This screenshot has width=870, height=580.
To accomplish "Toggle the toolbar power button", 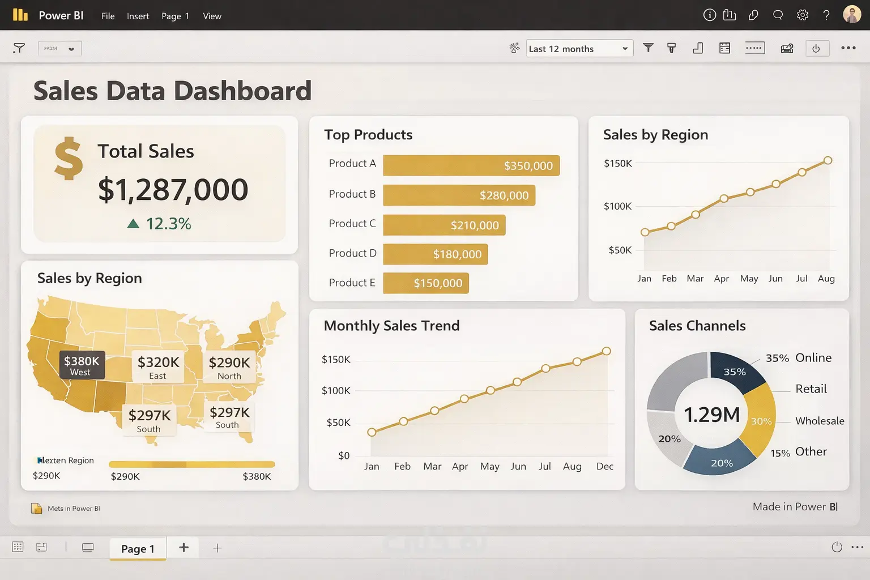I will click(x=816, y=48).
